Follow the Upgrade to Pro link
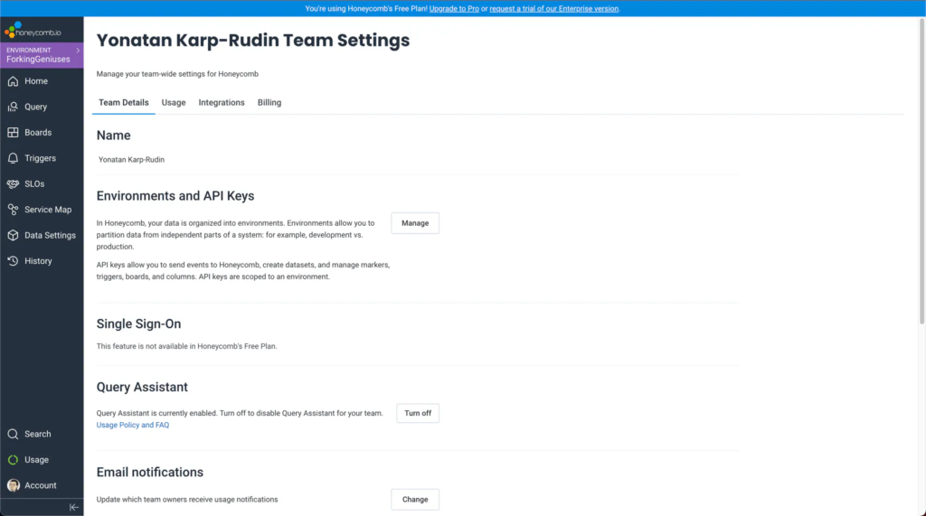 tap(455, 8)
